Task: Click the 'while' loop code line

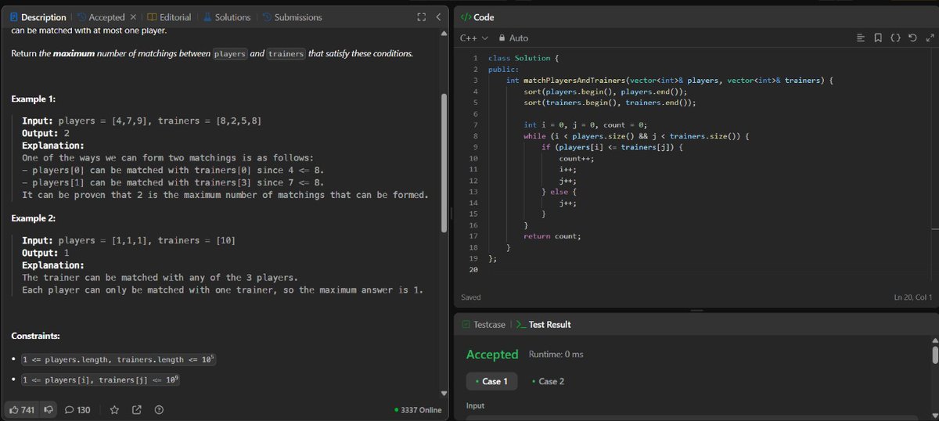Action: point(638,136)
